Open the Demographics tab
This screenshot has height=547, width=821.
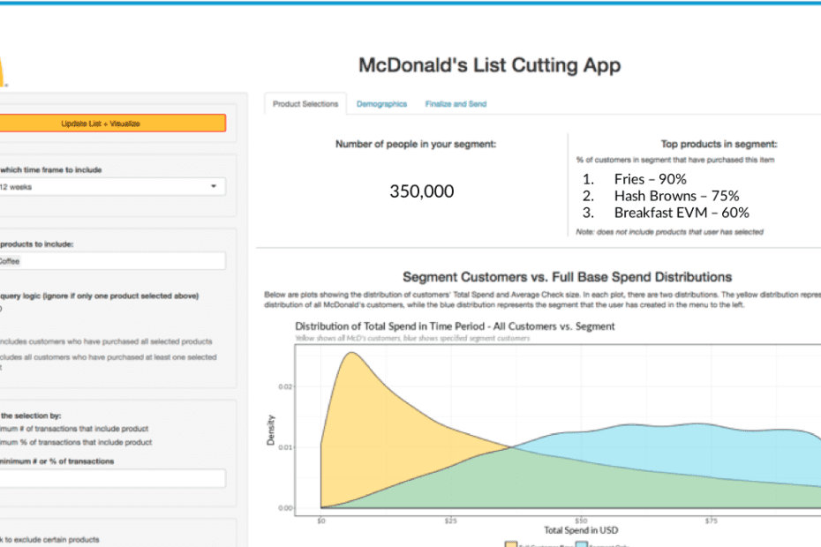click(381, 104)
